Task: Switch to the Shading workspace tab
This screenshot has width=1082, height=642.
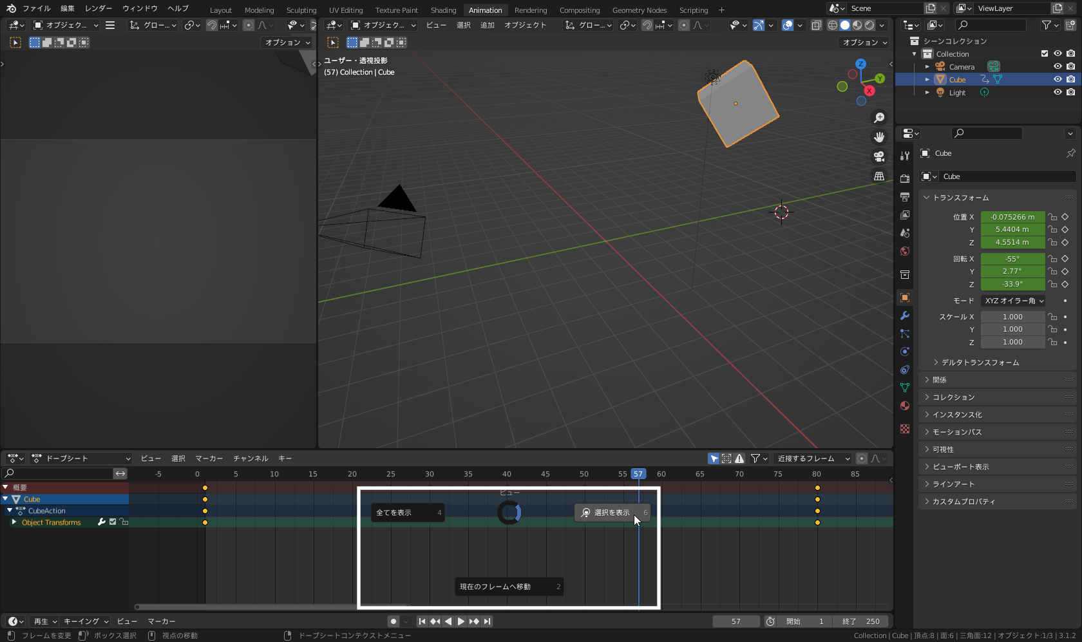Action: 443,10
